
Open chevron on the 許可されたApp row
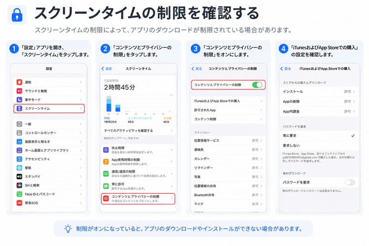[x=261, y=110]
